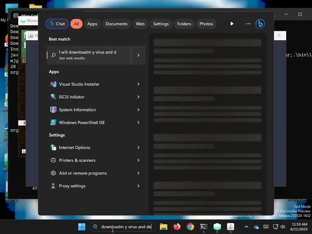Screen dimensions: 312x234
Task: Switch to the Photos filter tab
Action: (x=206, y=24)
